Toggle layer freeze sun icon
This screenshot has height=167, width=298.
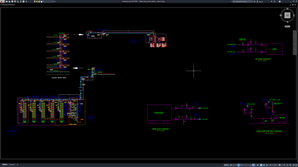click(x=37, y=1)
